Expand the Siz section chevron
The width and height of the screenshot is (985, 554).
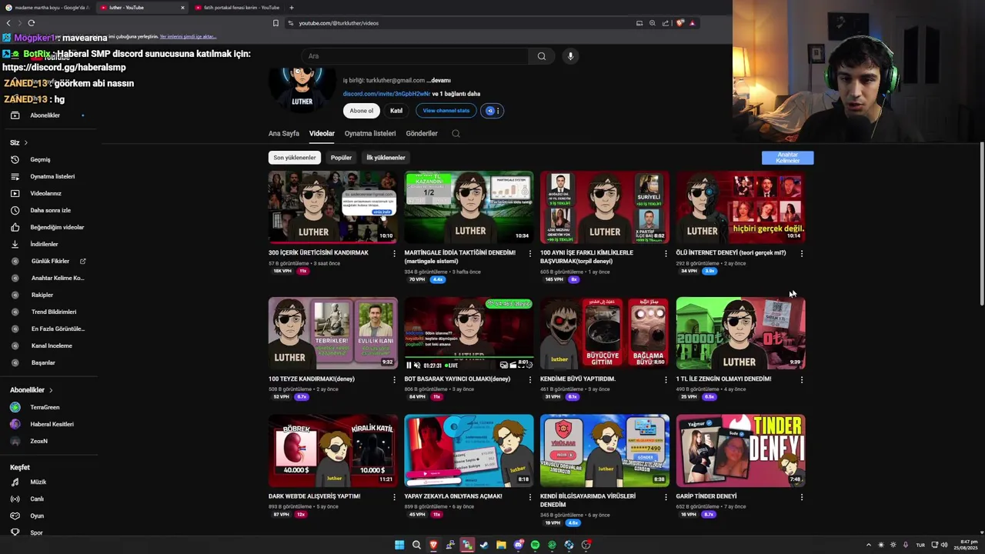pyautogui.click(x=25, y=142)
